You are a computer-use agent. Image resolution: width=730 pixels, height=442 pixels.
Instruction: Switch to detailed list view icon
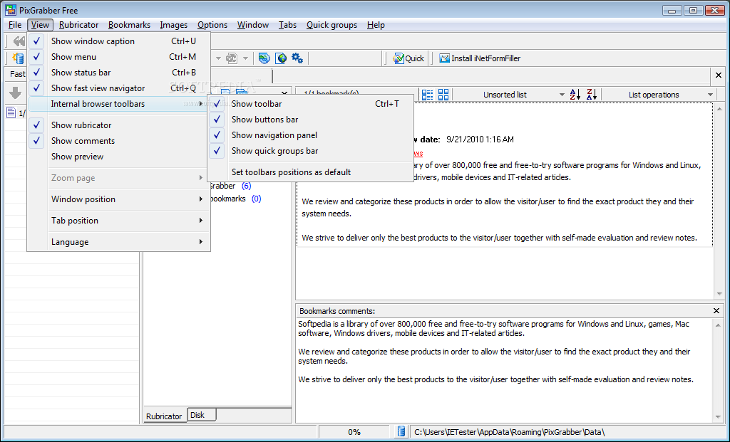pyautogui.click(x=427, y=95)
